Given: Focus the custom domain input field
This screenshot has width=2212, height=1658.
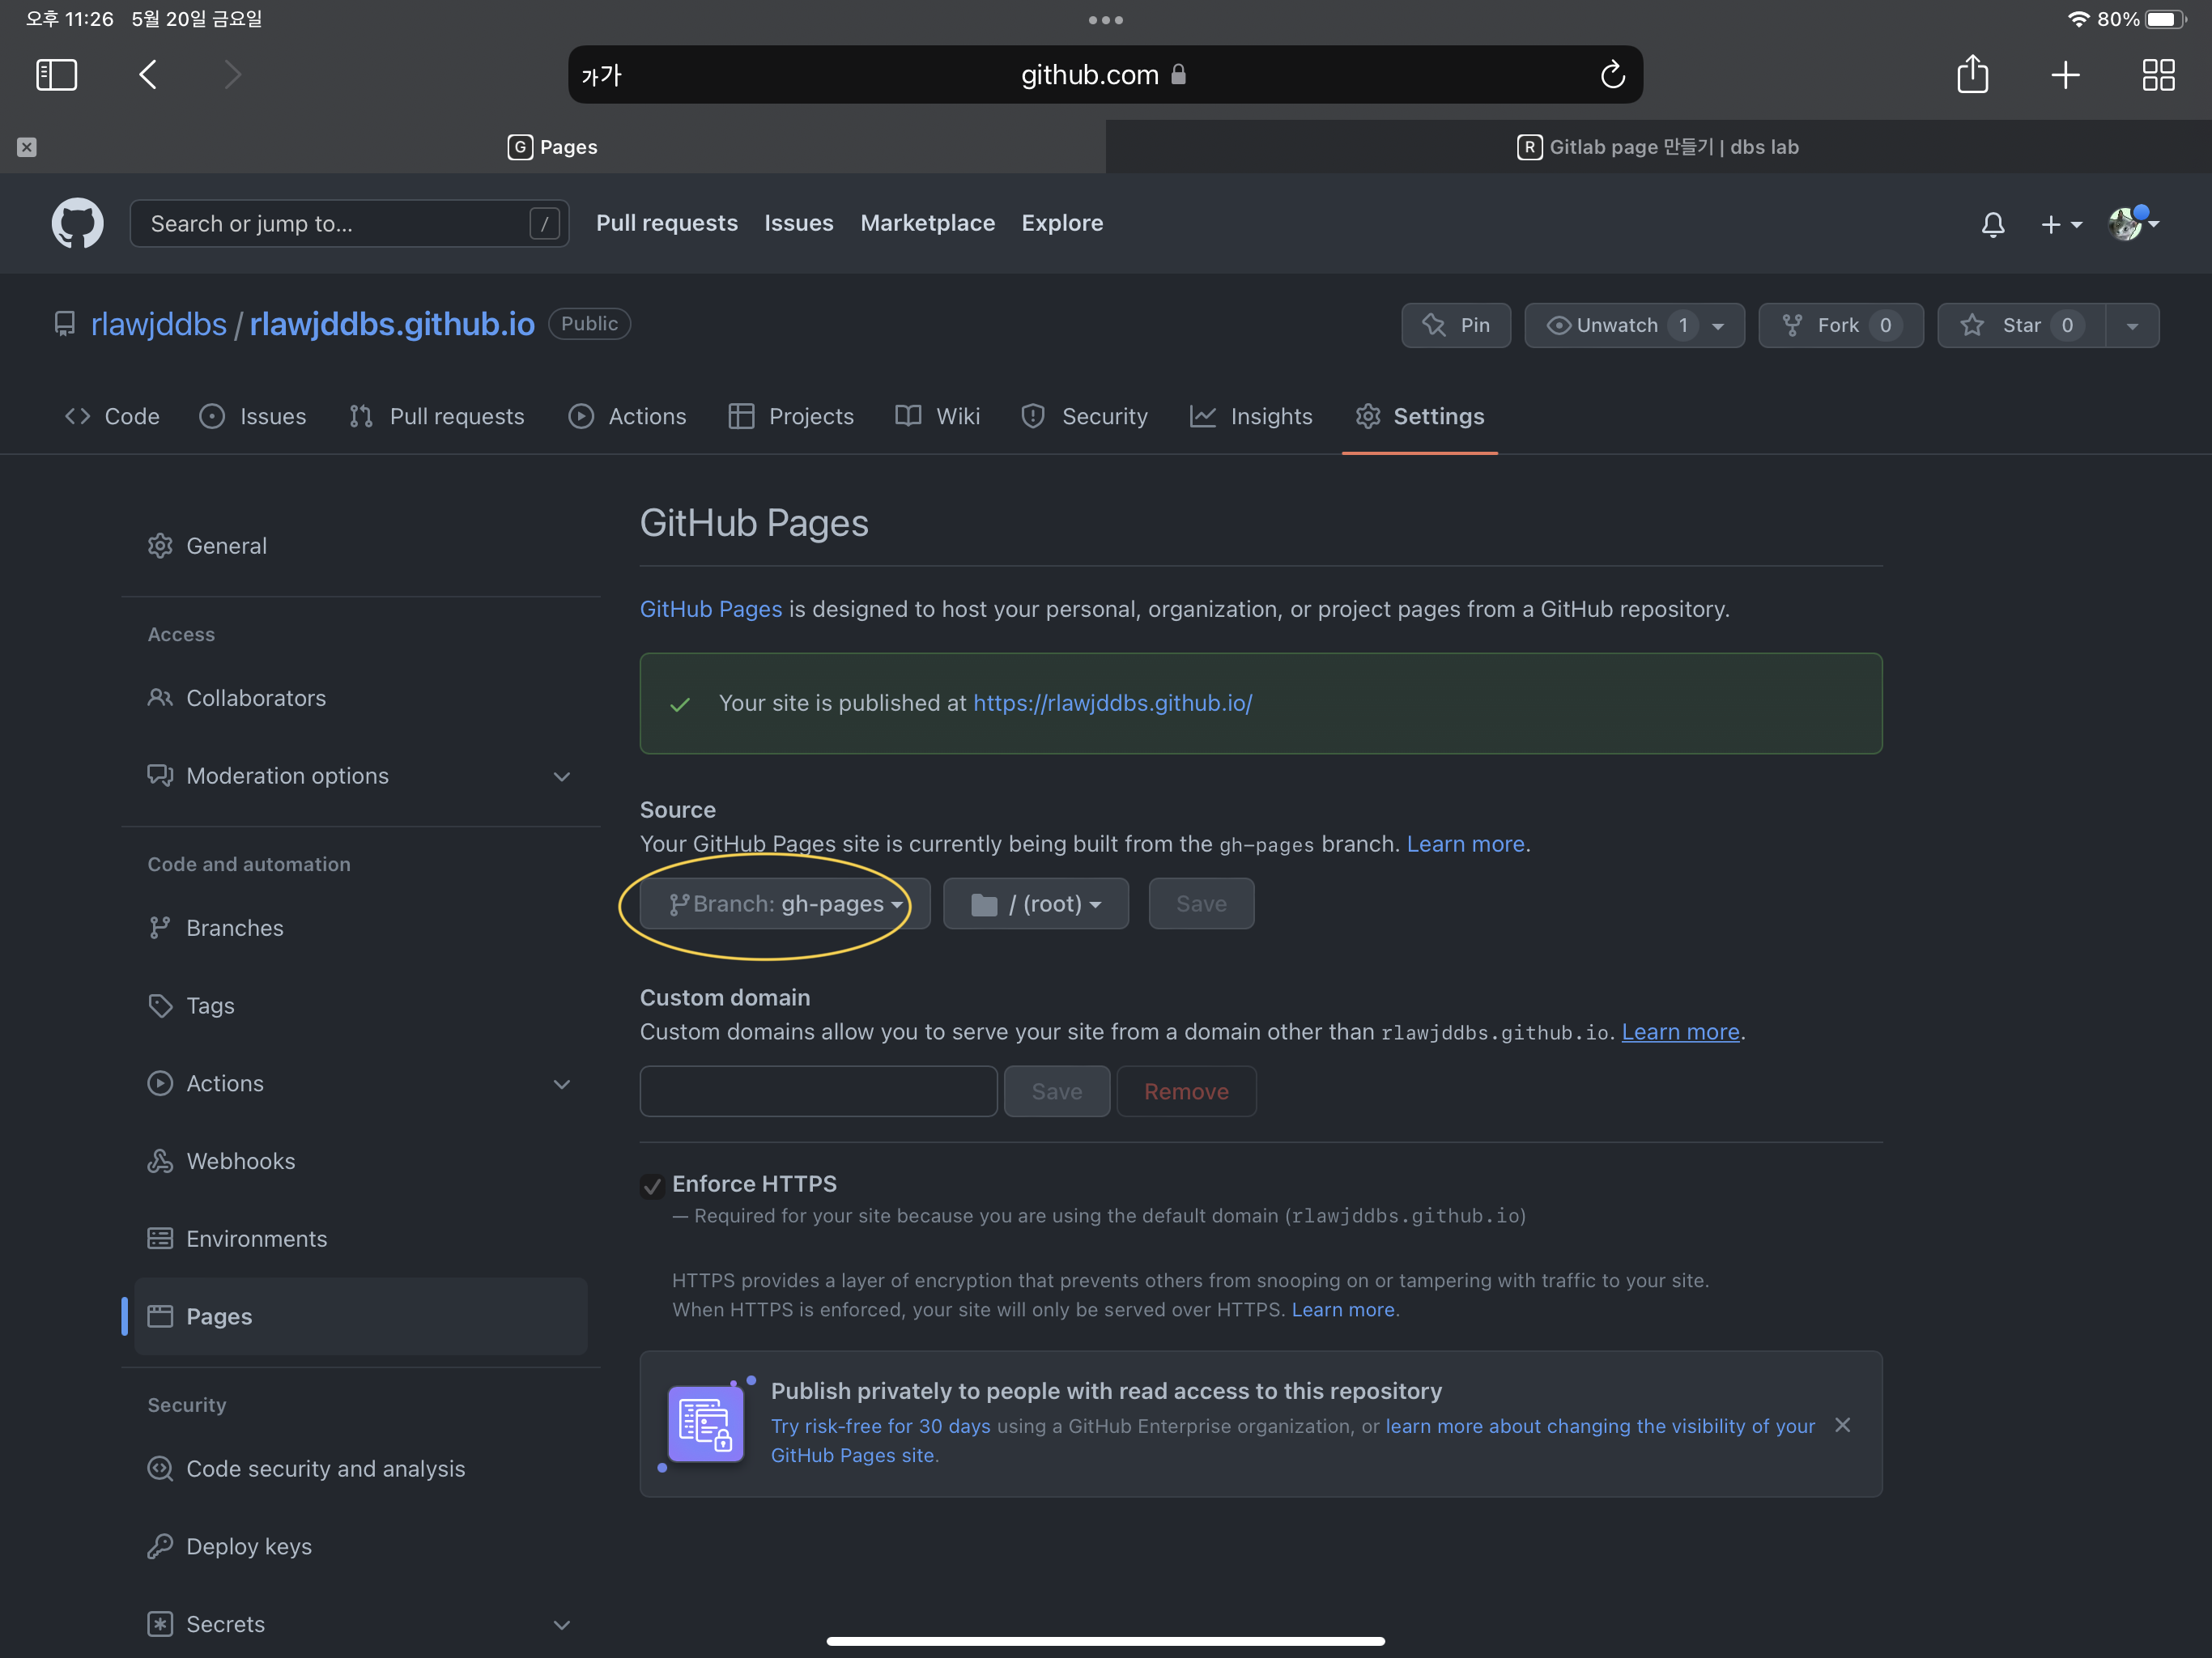Looking at the screenshot, I should click(x=818, y=1091).
